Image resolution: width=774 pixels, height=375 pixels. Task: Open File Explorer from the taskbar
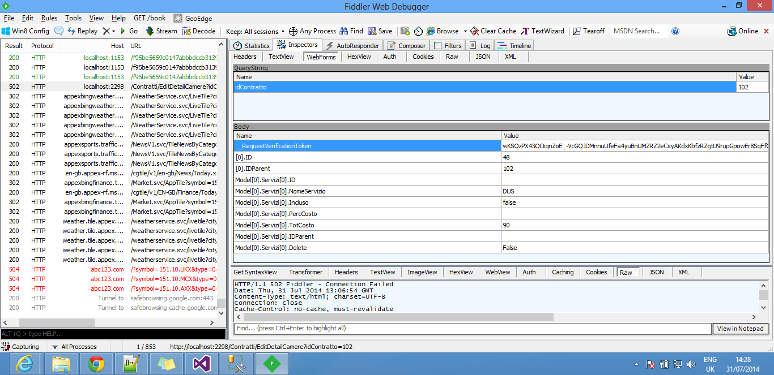coord(61,364)
